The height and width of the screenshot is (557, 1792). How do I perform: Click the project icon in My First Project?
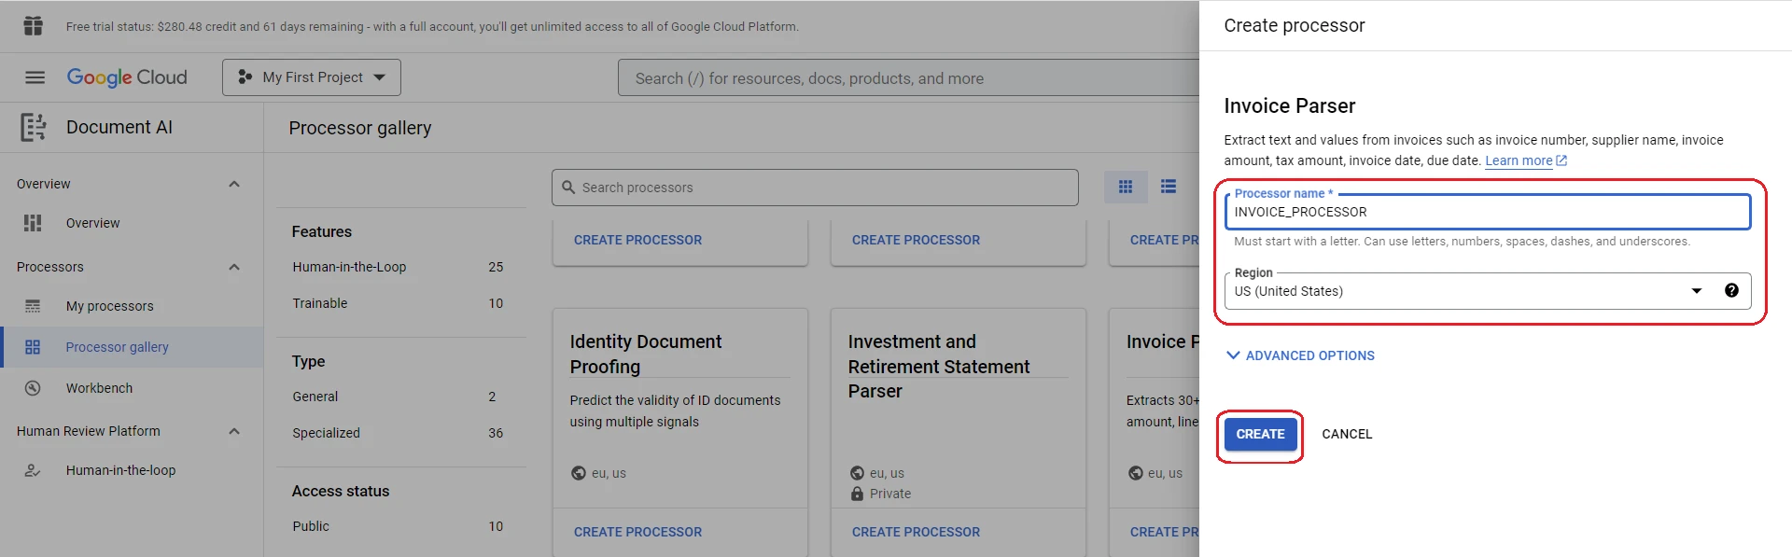tap(245, 77)
